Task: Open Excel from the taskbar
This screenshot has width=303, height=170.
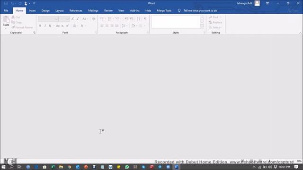Action: [53, 167]
